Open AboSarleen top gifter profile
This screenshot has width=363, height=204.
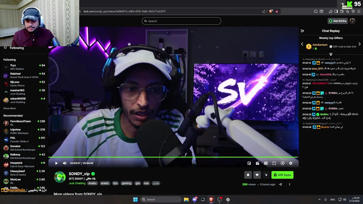point(320,45)
